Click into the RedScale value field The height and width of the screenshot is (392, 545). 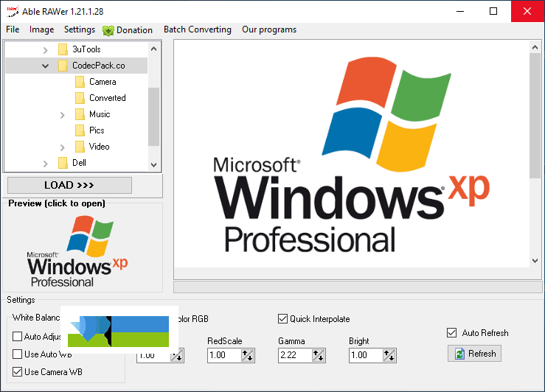point(224,356)
